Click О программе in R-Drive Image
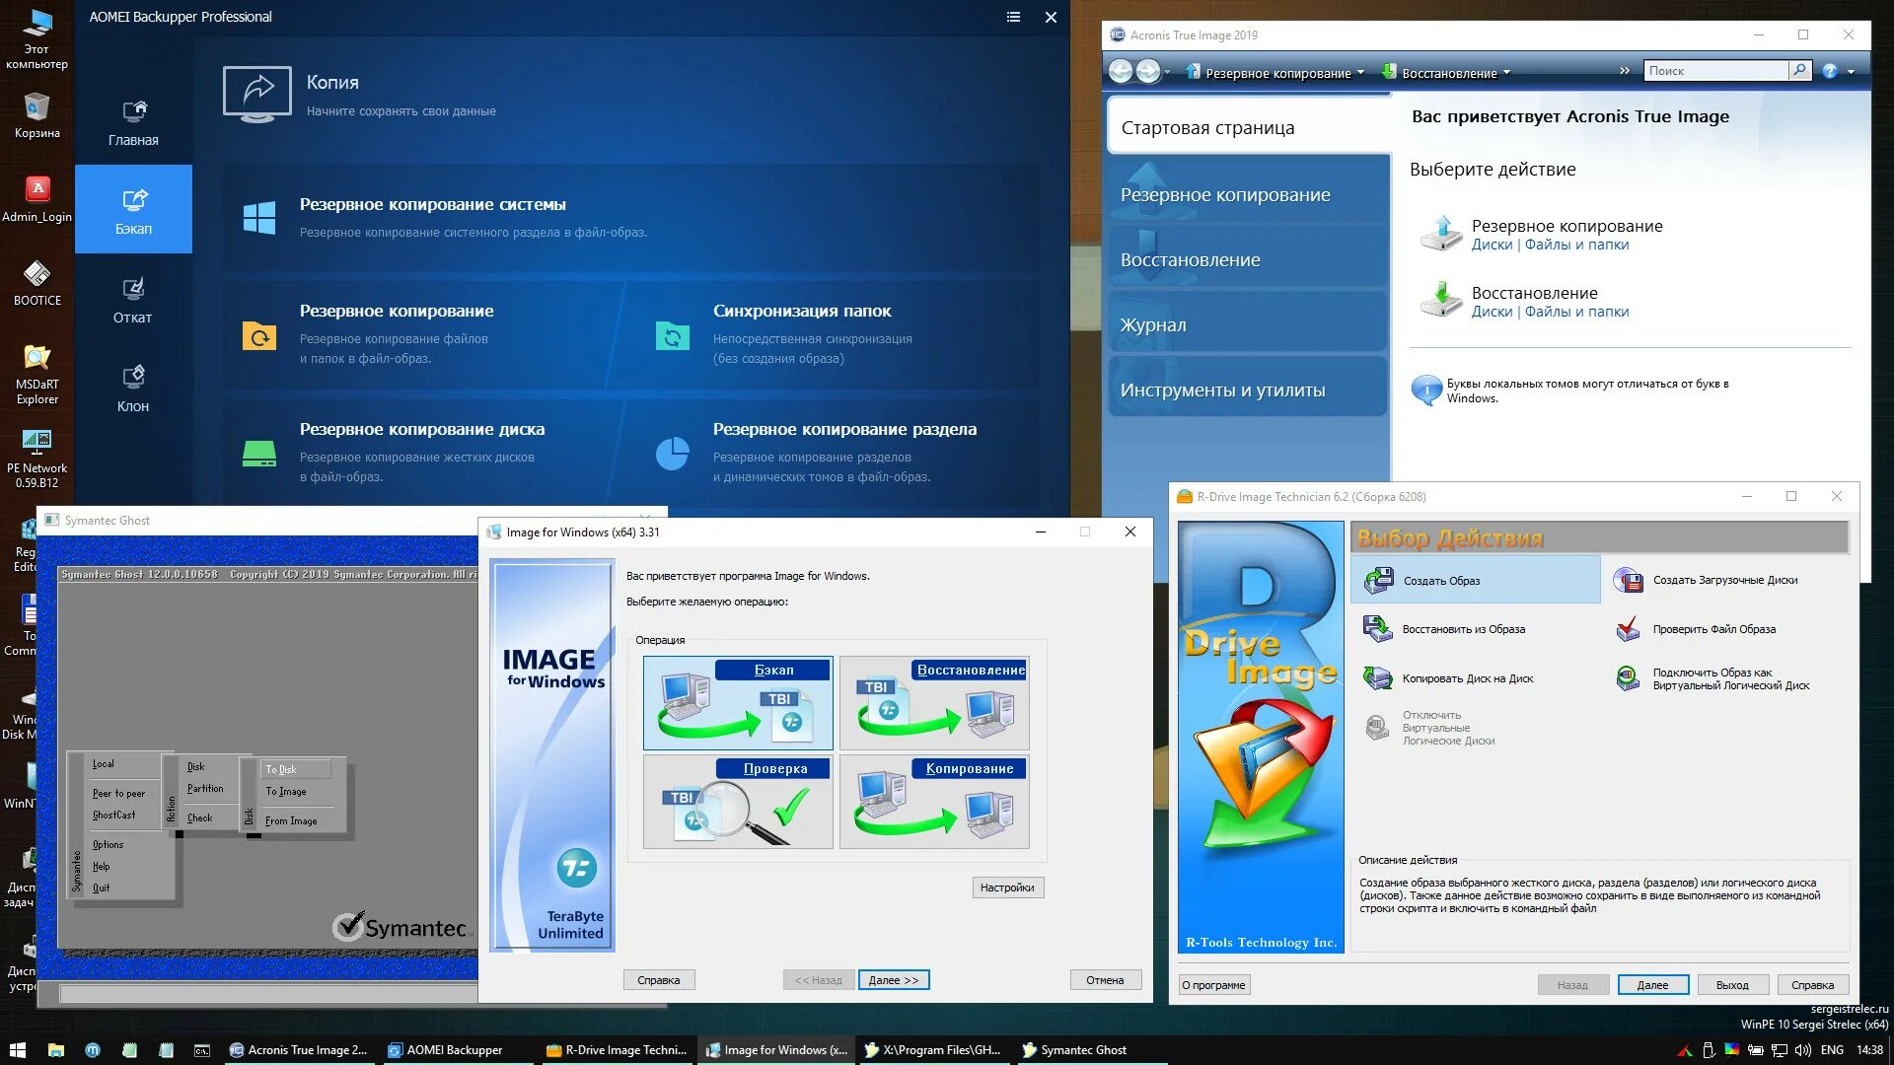 pos(1213,985)
